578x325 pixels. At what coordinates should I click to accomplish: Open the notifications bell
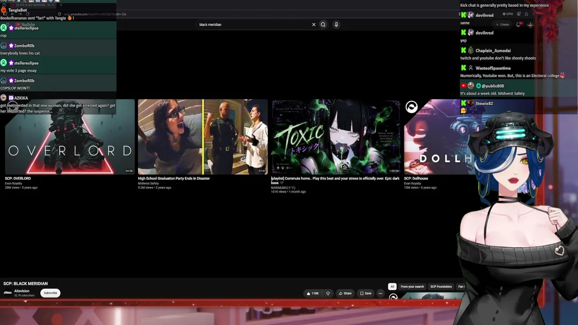click(518, 24)
